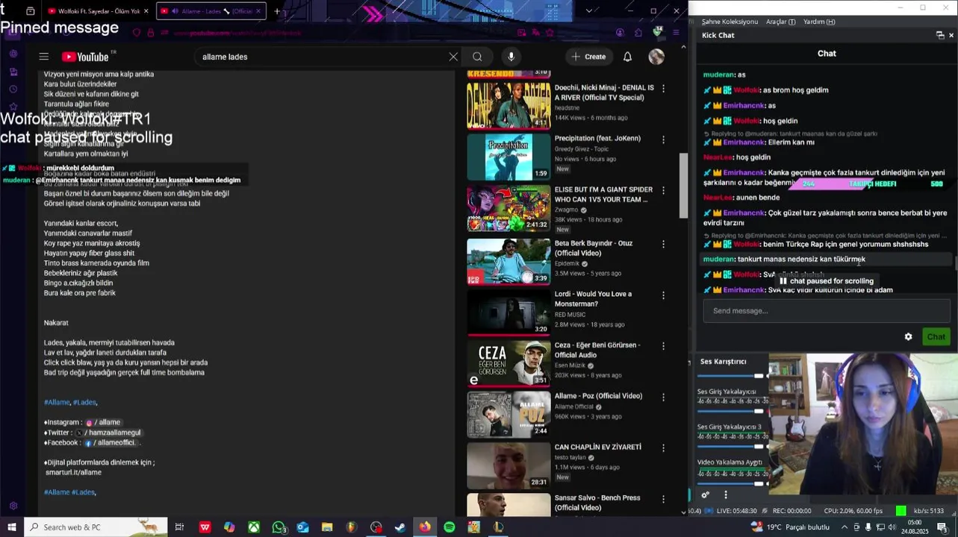This screenshot has width=958, height=537.
Task: Set the first Ses Giriş Yakalayıcısı volume slider
Action: tap(731, 411)
